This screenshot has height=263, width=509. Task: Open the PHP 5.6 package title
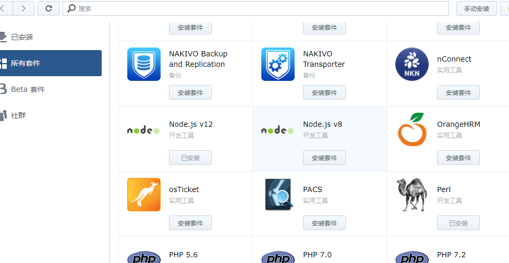coord(184,255)
